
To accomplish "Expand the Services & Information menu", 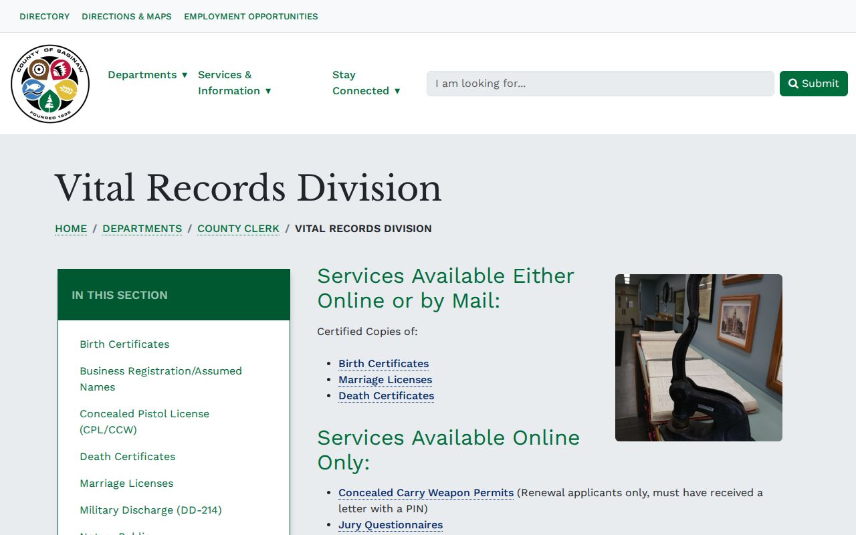I will pos(235,83).
